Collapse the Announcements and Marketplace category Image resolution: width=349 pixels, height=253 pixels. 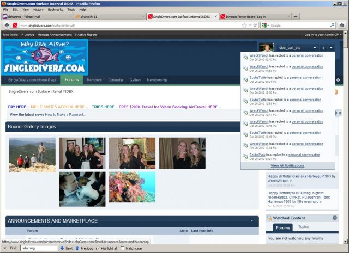[252, 221]
